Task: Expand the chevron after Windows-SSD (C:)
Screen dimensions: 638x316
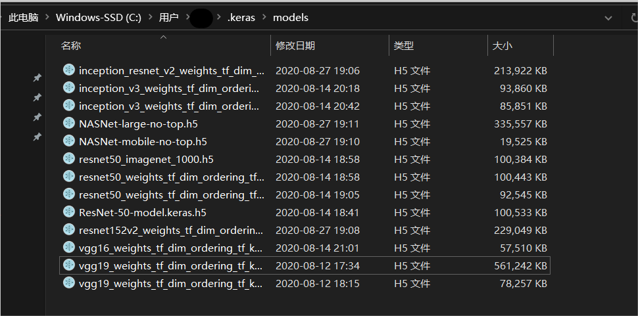Action: tap(150, 18)
